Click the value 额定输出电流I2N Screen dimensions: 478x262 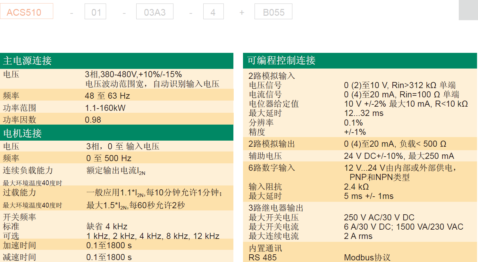click(116, 171)
